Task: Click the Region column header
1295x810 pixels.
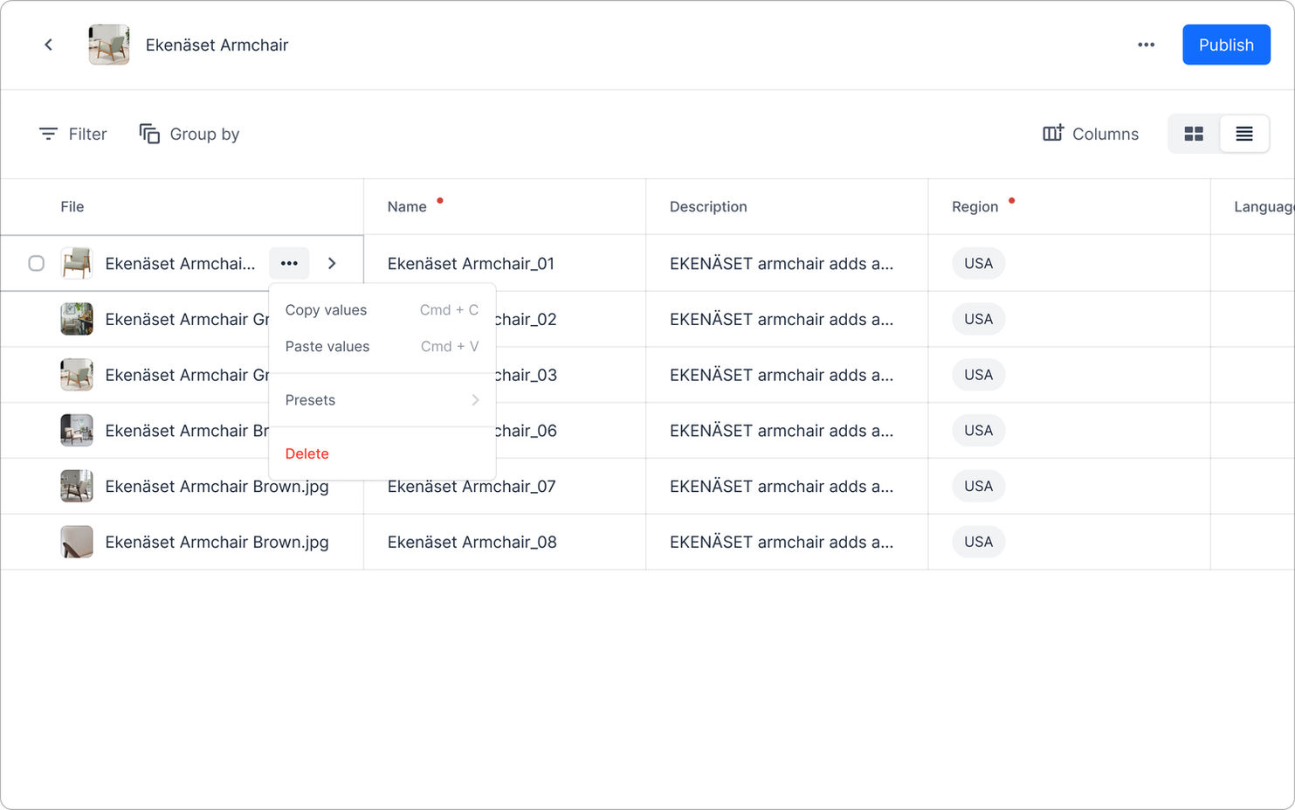Action: [975, 207]
